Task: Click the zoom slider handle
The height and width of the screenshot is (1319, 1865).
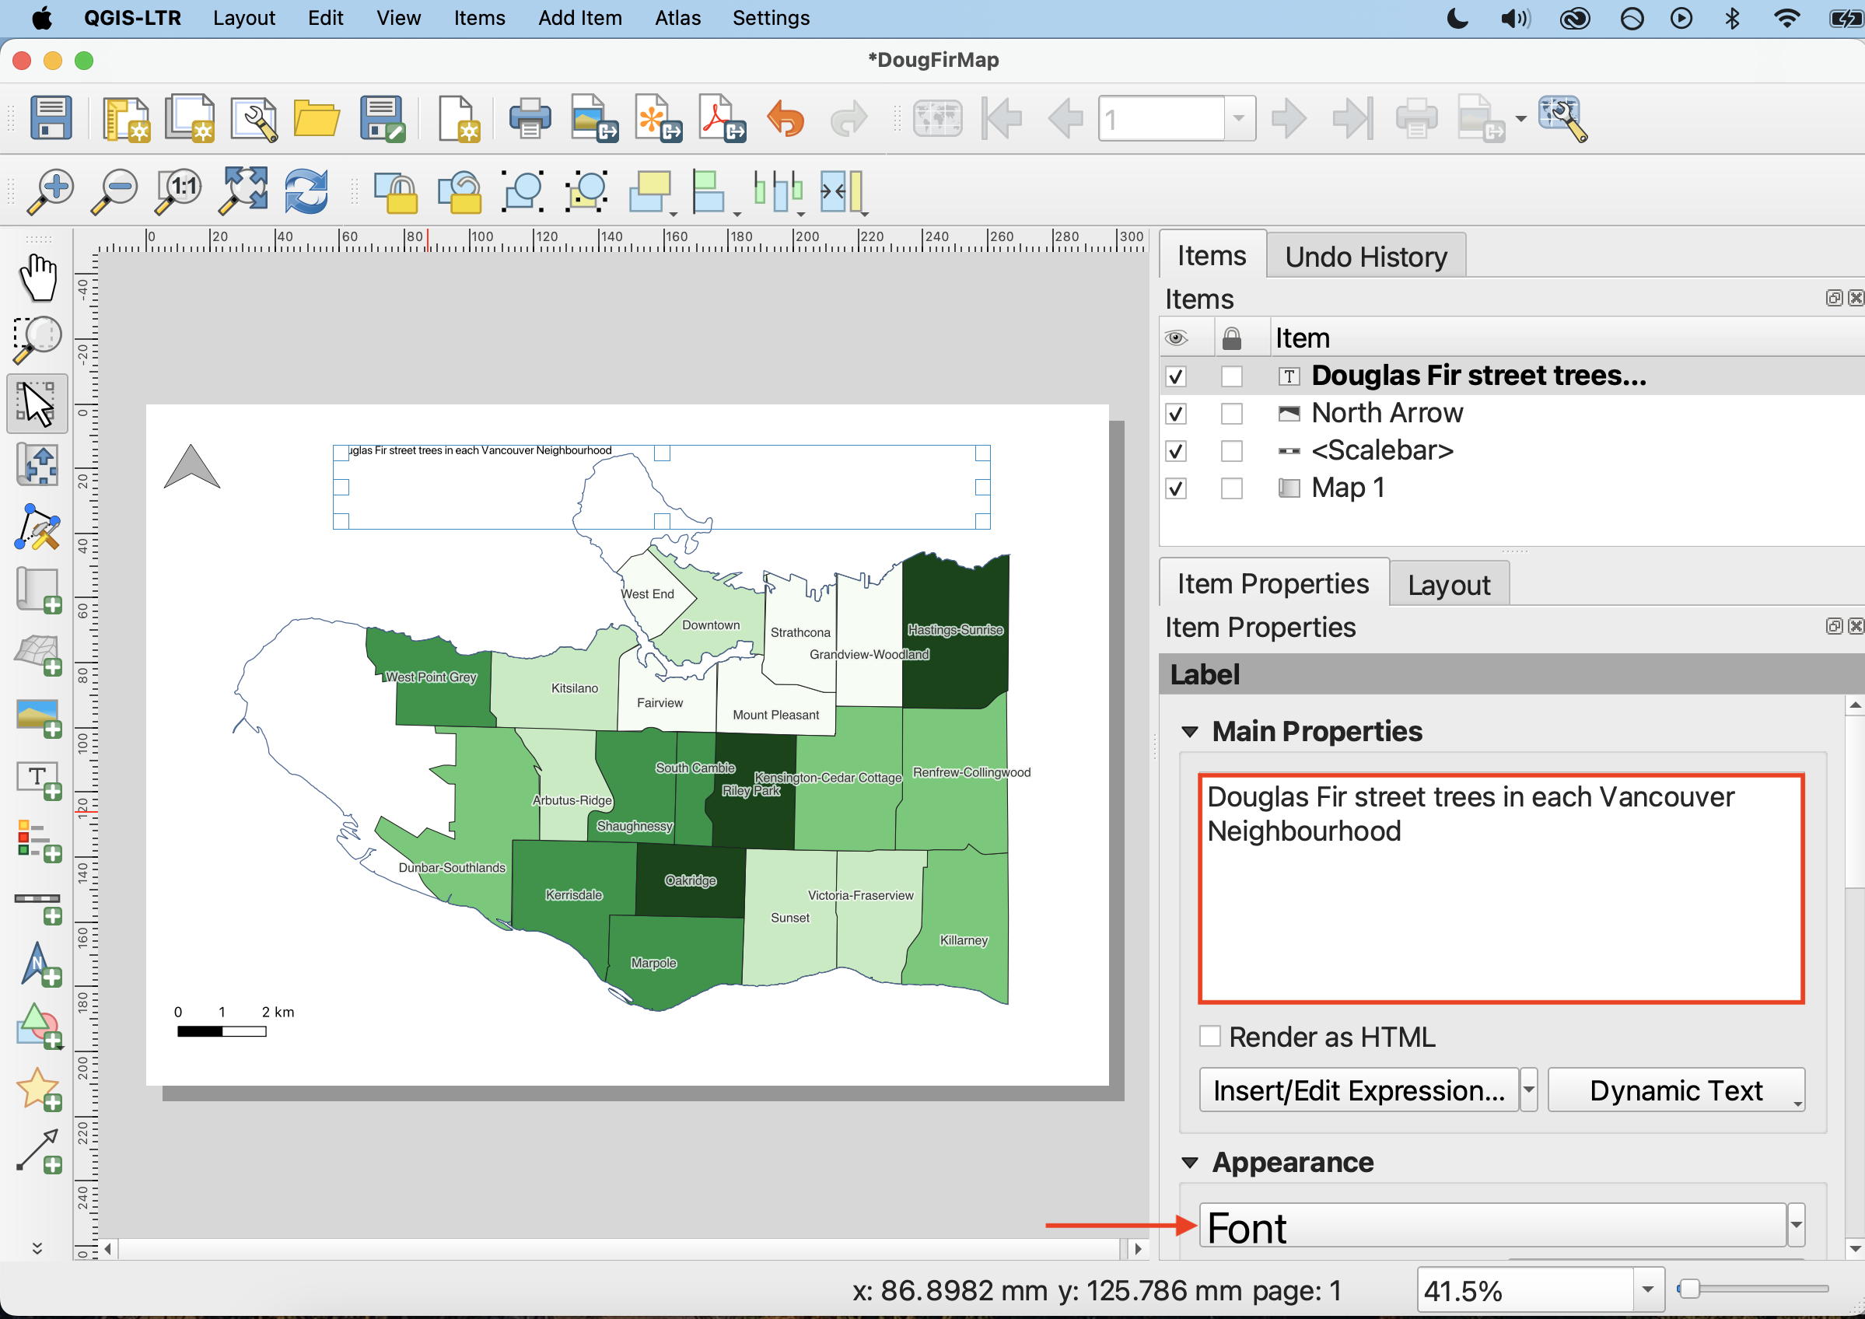Action: pyautogui.click(x=1688, y=1289)
